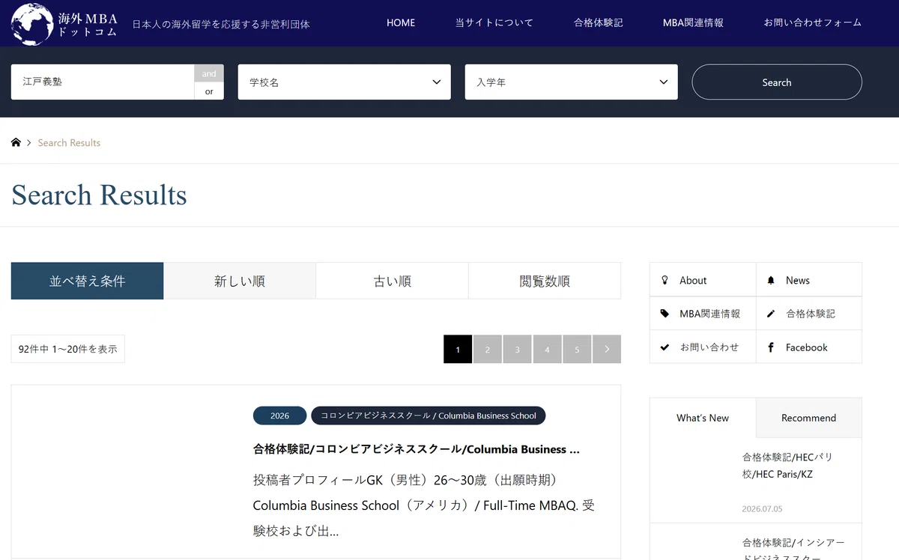The height and width of the screenshot is (560, 899).
Task: Open sidebar About link
Action: (x=703, y=280)
